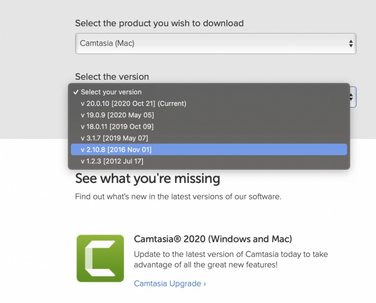This screenshot has width=376, height=303.
Task: Open the Camtasia Upgrade link
Action: coord(170,283)
